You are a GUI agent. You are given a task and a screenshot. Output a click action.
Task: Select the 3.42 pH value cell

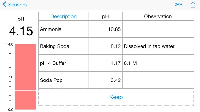click(x=106, y=80)
